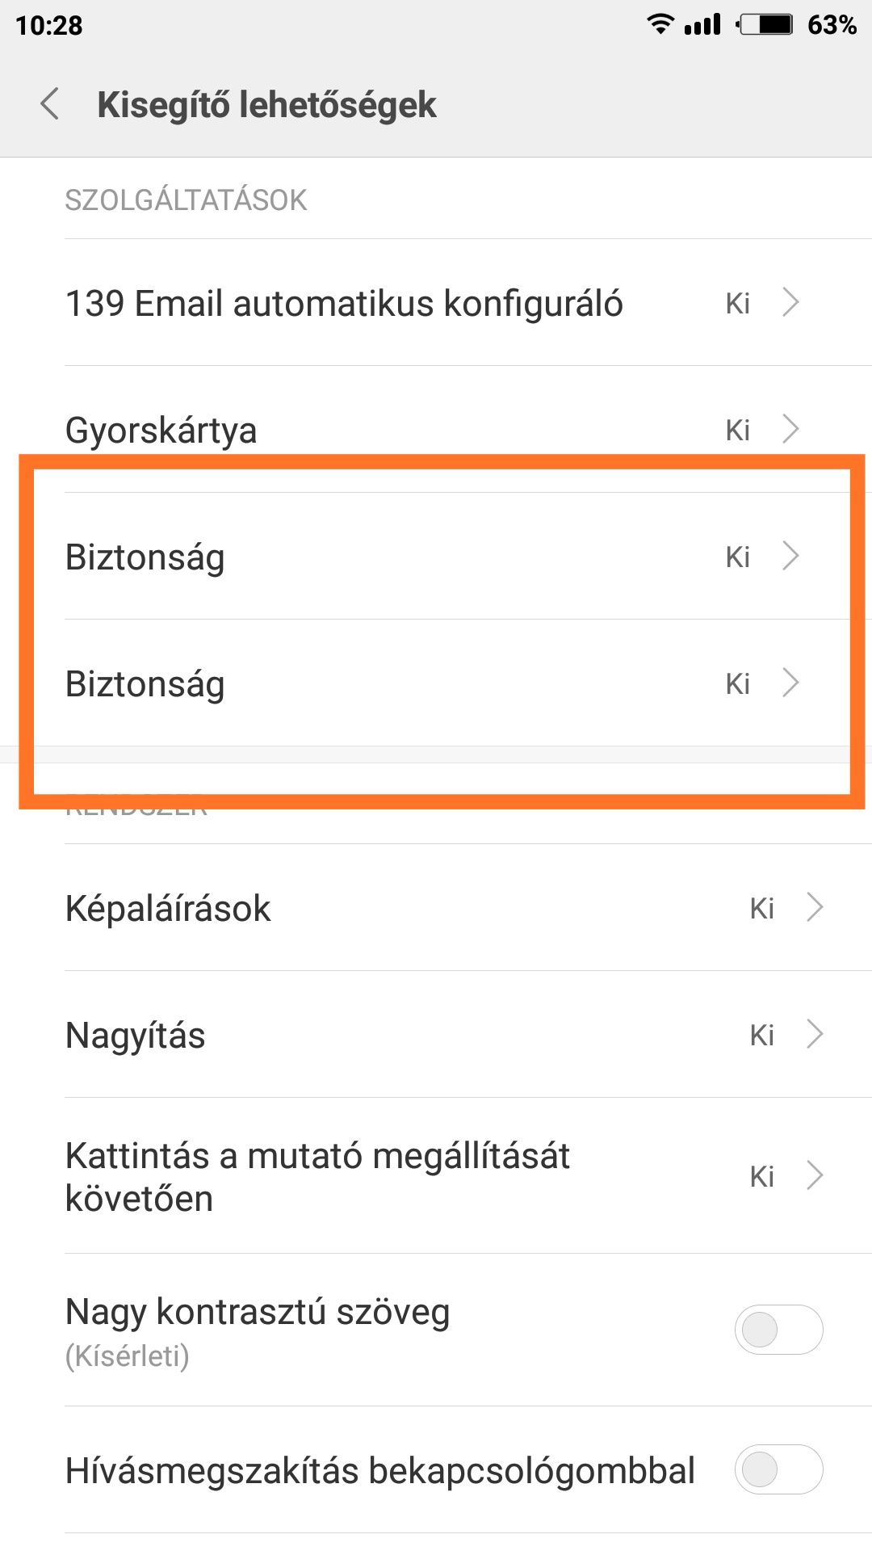Expand Kattintás a mutató megállítását követően chevron
This screenshot has width=872, height=1551.
click(x=815, y=1176)
